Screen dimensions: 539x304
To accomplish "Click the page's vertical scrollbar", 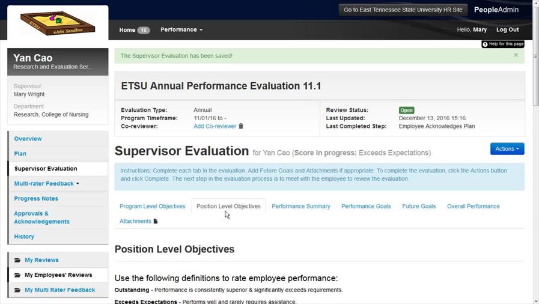I will [x=535, y=150].
